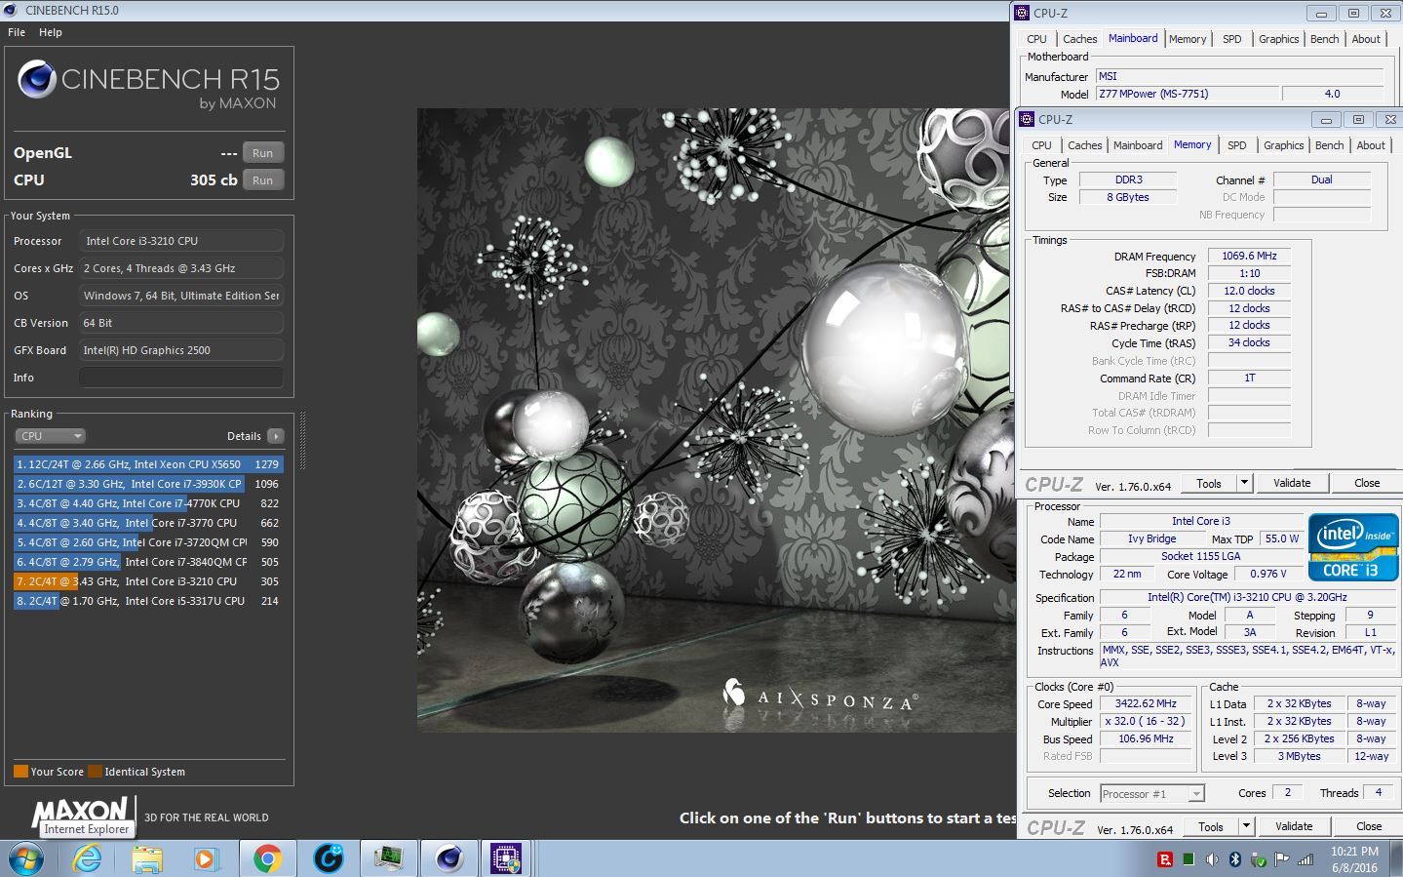Open Action Center flag icon
This screenshot has height=877, width=1403.
[x=1282, y=859]
